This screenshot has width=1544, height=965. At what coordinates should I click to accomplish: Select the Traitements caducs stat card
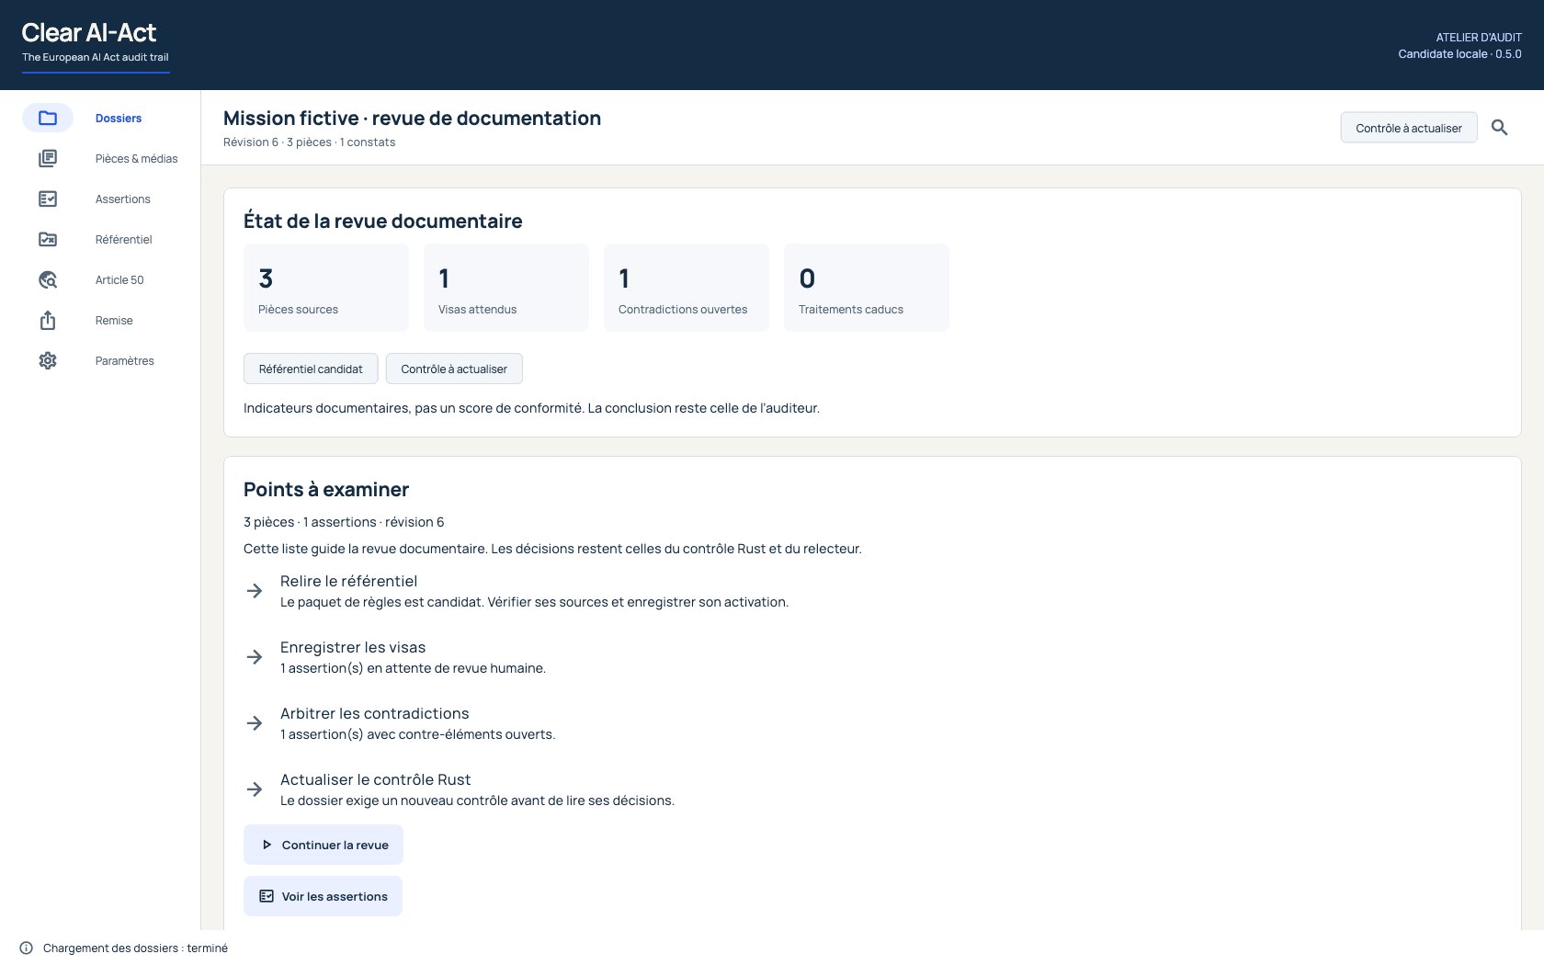867,288
